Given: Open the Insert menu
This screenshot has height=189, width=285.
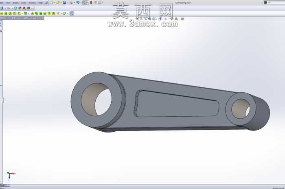Looking at the screenshot, I should tap(15, 3).
